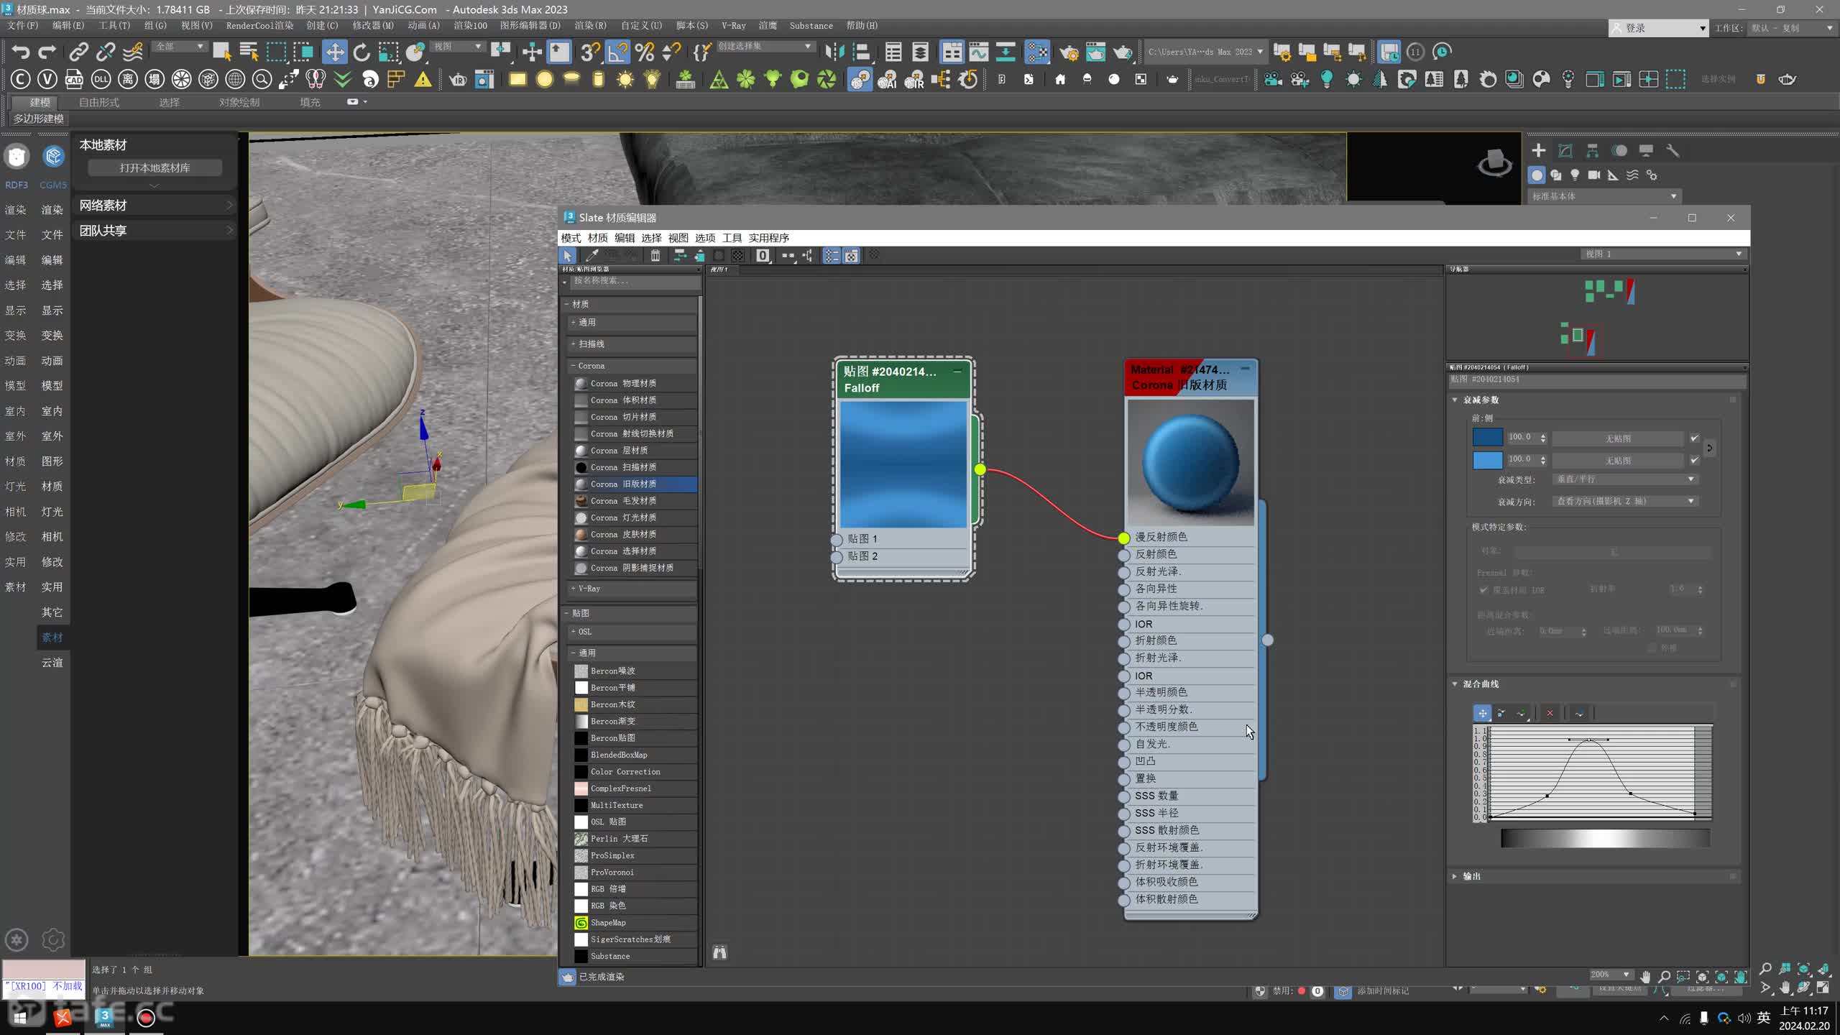This screenshot has height=1035, width=1840.
Task: Click the 反射颜色 input socket
Action: (x=1124, y=555)
